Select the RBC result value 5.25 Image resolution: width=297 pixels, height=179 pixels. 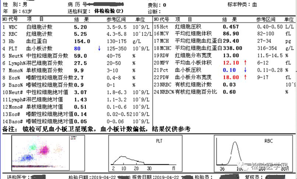point(80,34)
